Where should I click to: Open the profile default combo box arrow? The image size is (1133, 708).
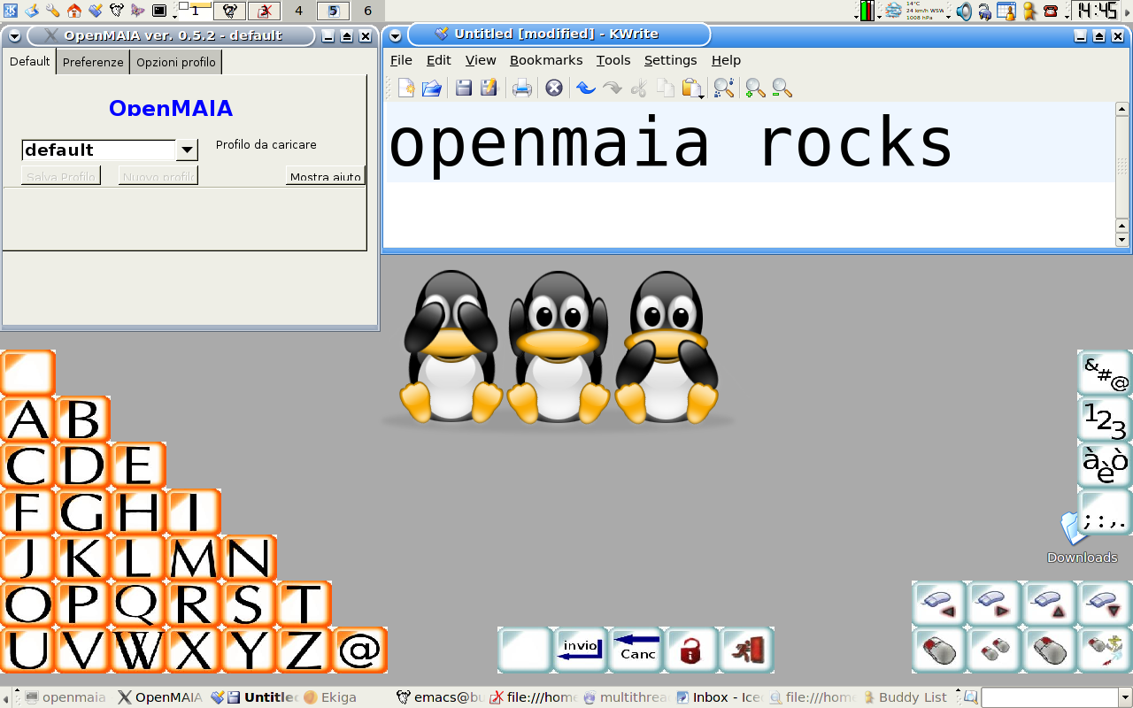pyautogui.click(x=187, y=150)
